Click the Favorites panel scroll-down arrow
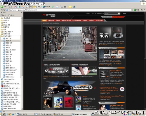The width and height of the screenshot is (146, 116). (x=22, y=109)
